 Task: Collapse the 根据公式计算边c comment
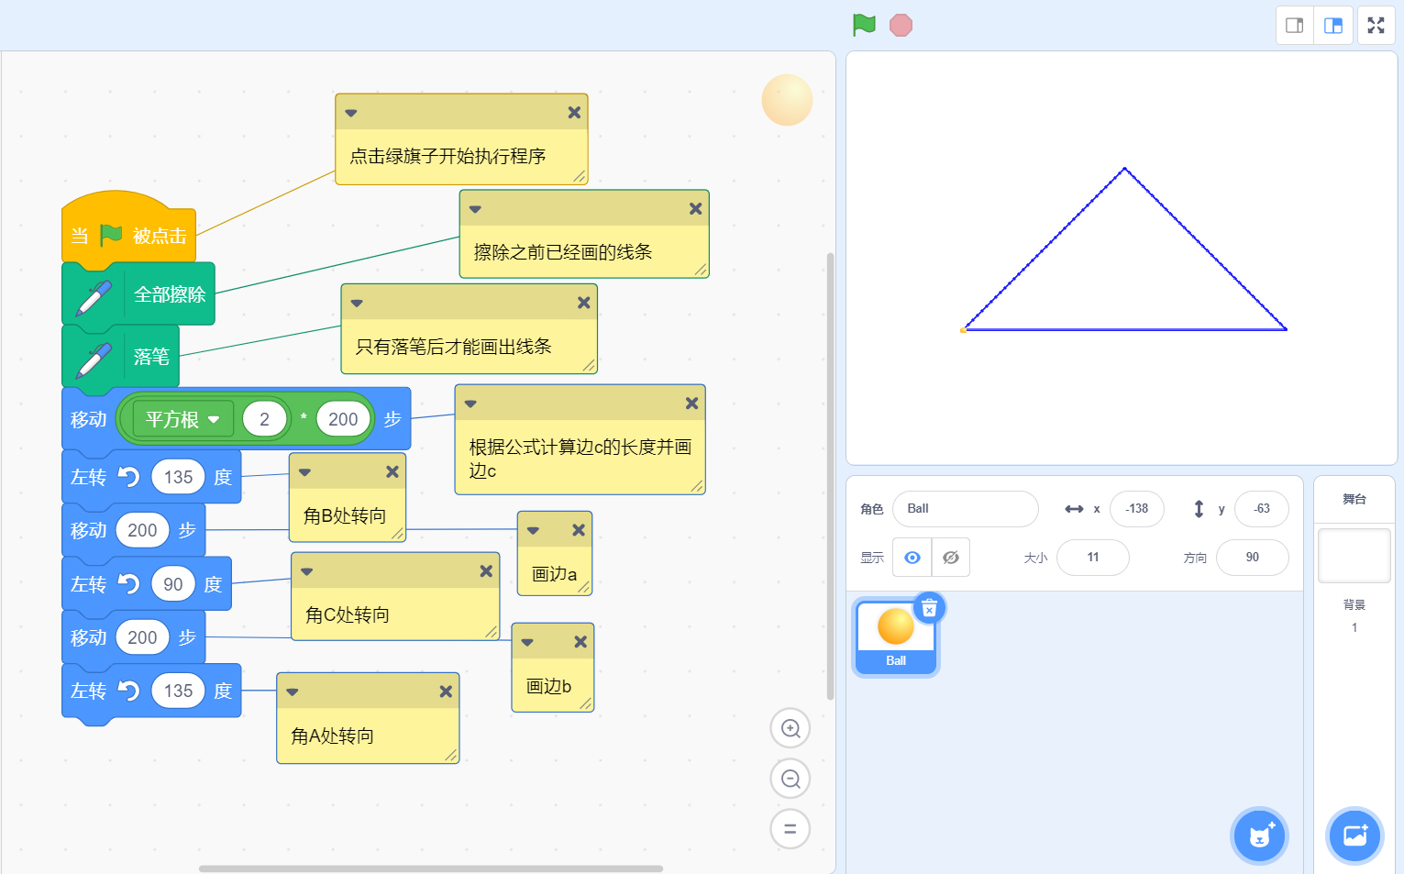coord(470,404)
